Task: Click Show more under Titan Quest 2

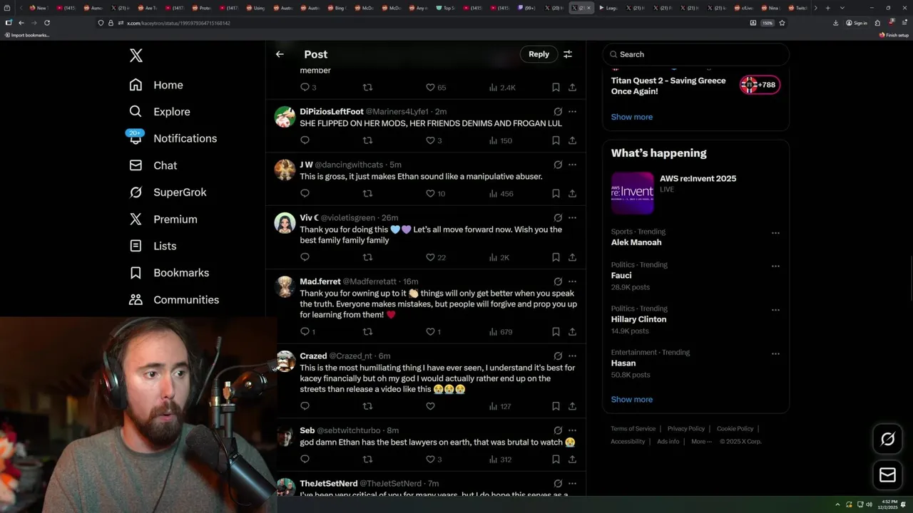Action: point(631,117)
